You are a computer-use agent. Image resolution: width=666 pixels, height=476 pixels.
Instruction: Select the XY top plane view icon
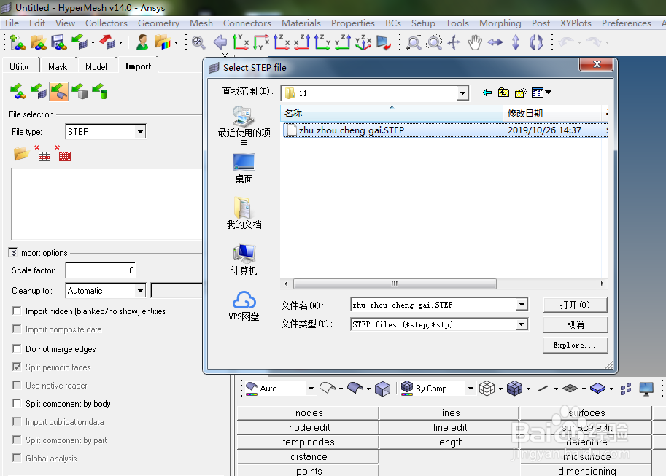click(x=241, y=42)
